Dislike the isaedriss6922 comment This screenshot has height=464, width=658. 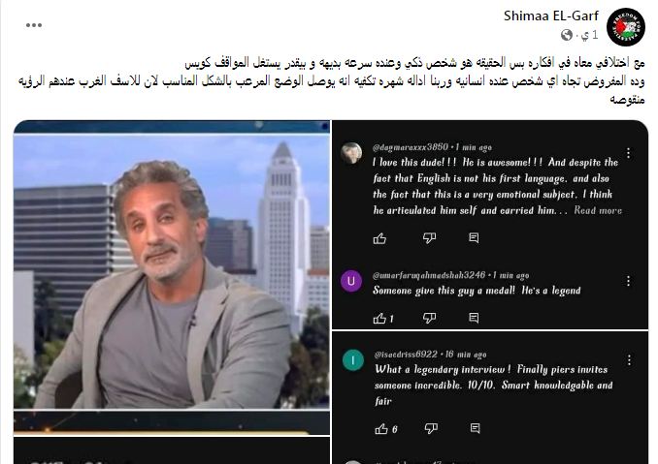(x=431, y=428)
